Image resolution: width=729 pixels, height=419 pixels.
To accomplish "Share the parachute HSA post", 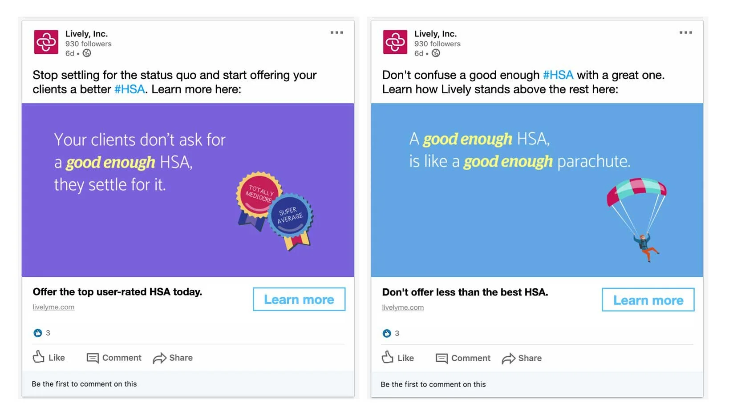I will coord(522,358).
